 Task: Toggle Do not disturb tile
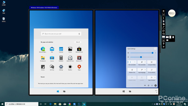coord(151,70)
